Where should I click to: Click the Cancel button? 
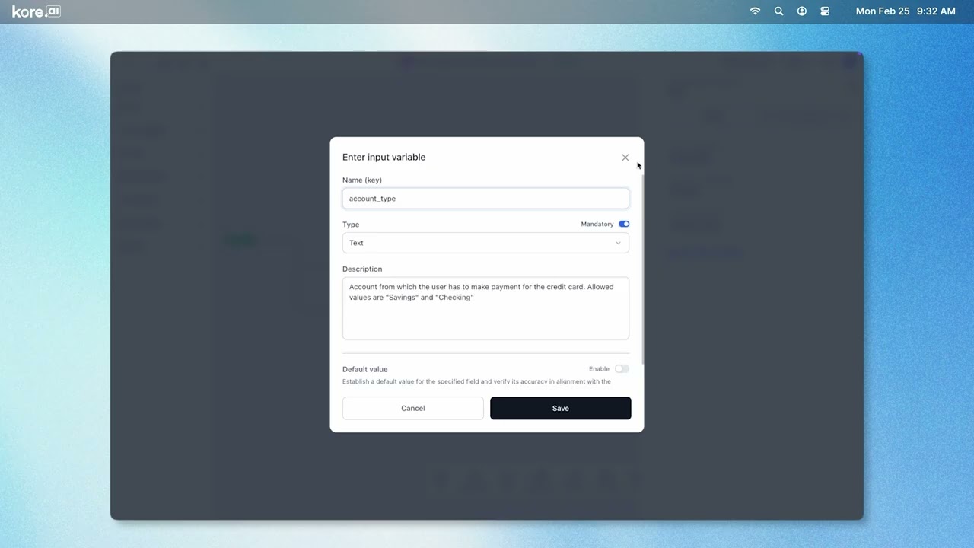click(413, 408)
